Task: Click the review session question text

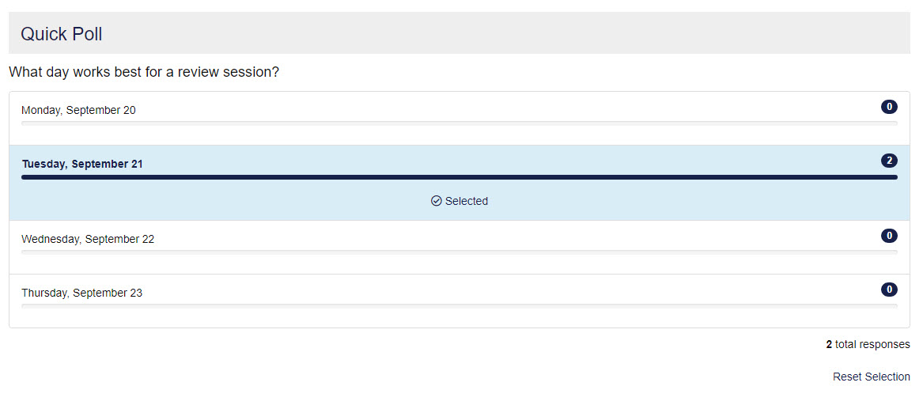Action: [144, 72]
